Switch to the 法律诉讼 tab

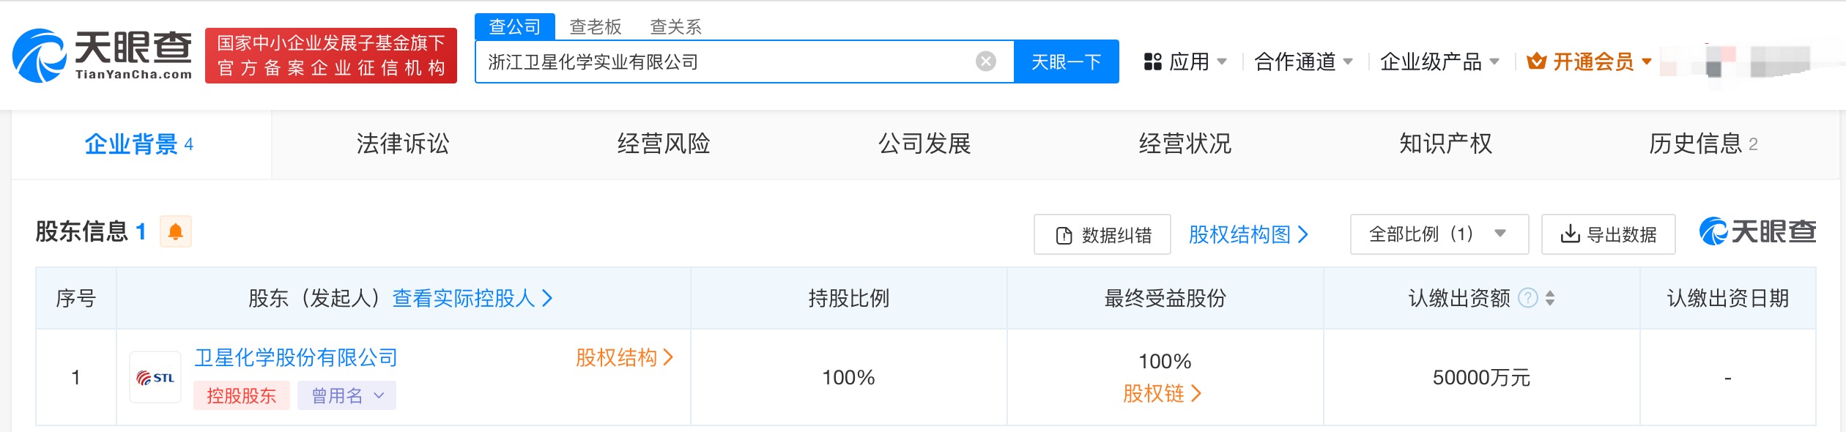pos(403,144)
